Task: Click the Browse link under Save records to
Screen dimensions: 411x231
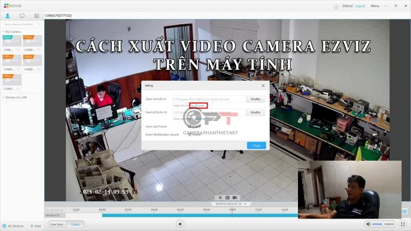Action: 199,105
